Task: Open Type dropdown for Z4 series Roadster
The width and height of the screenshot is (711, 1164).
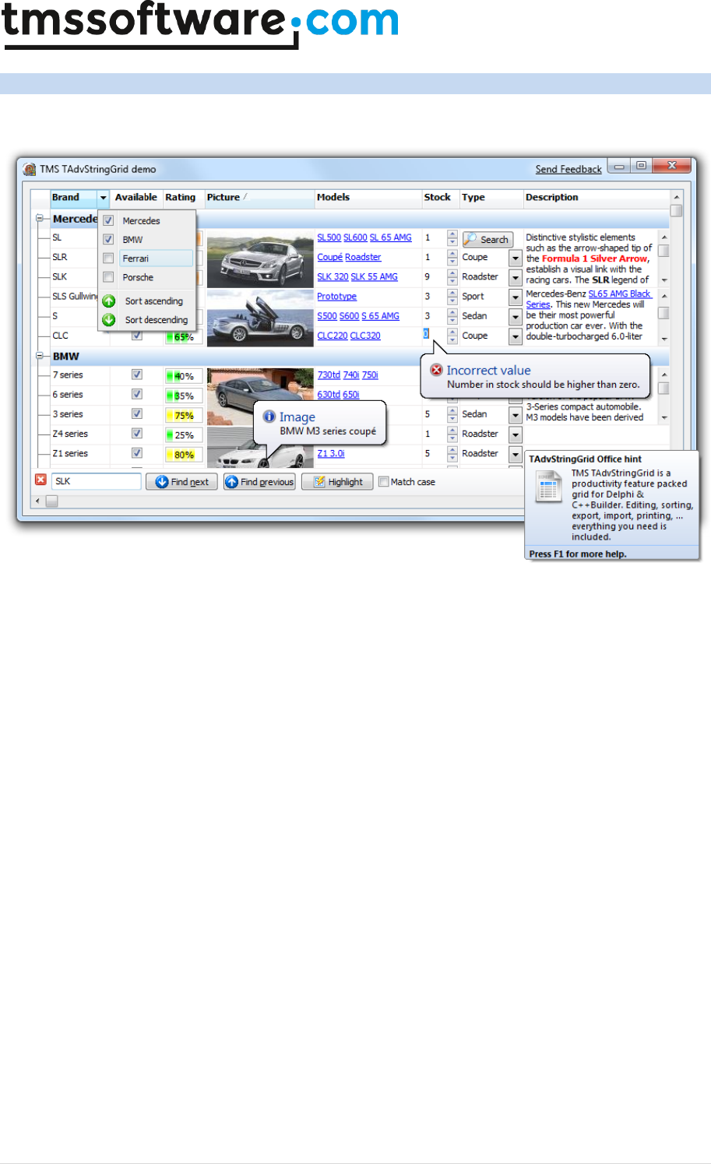Action: click(x=515, y=434)
